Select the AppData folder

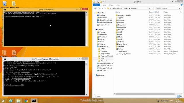click(x=121, y=18)
